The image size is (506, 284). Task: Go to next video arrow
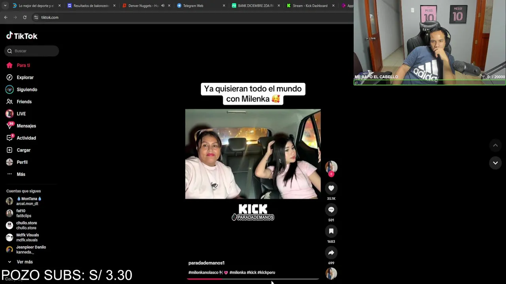(495, 163)
